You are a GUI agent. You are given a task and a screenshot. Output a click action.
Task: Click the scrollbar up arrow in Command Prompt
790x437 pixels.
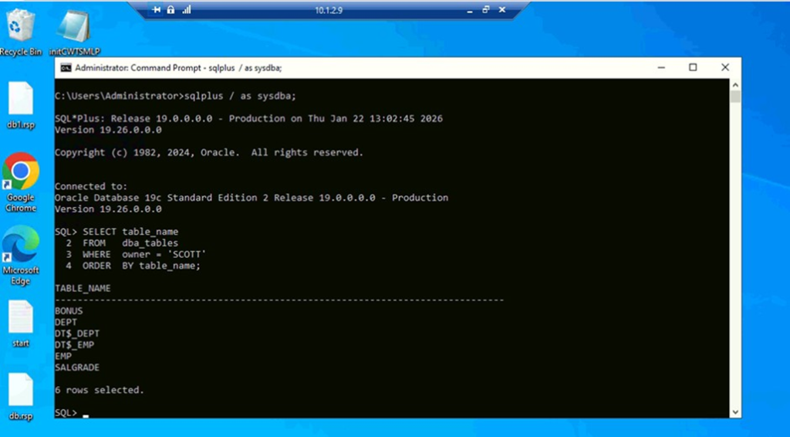(735, 85)
